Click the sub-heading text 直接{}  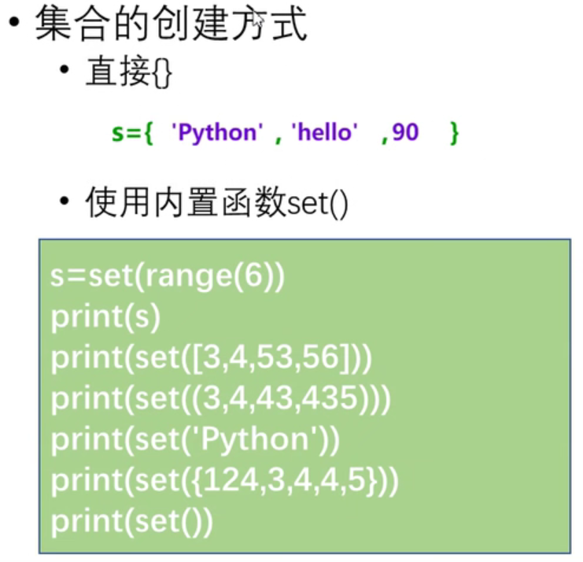pyautogui.click(x=127, y=75)
